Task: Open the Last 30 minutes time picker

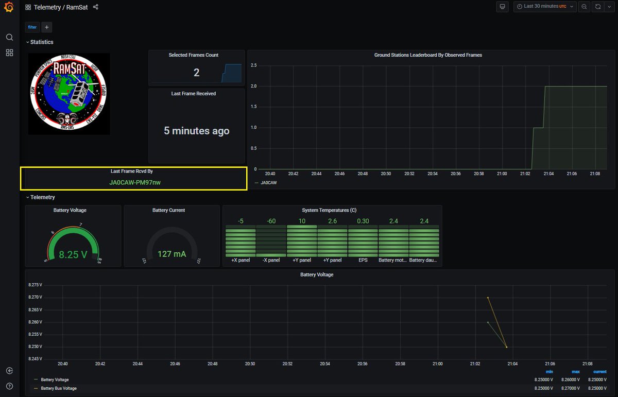Action: pos(544,7)
